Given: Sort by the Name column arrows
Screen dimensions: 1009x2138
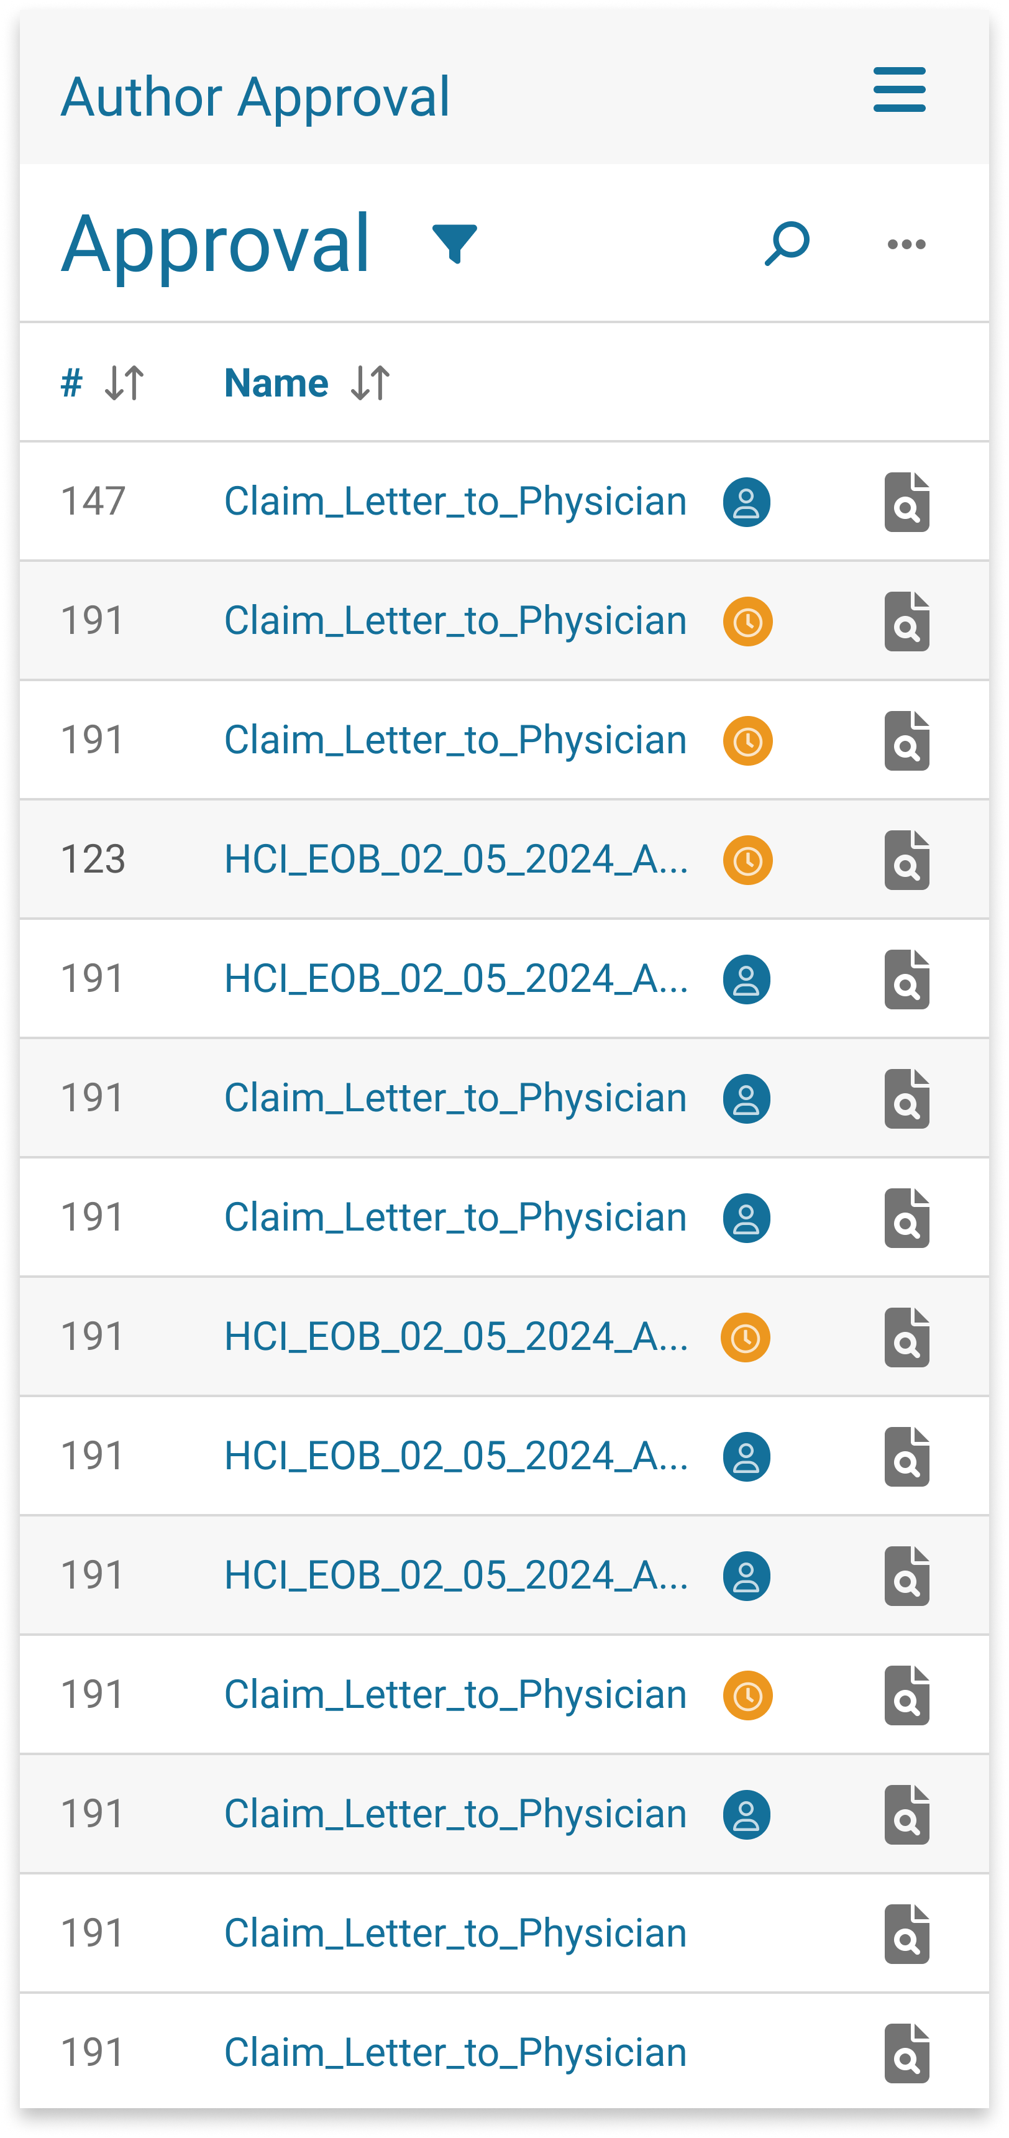Looking at the screenshot, I should [370, 383].
